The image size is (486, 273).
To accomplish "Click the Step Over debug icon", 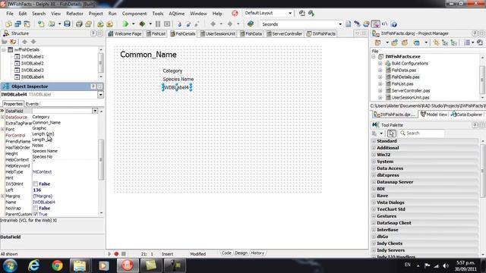I will pyautogui.click(x=188, y=24).
